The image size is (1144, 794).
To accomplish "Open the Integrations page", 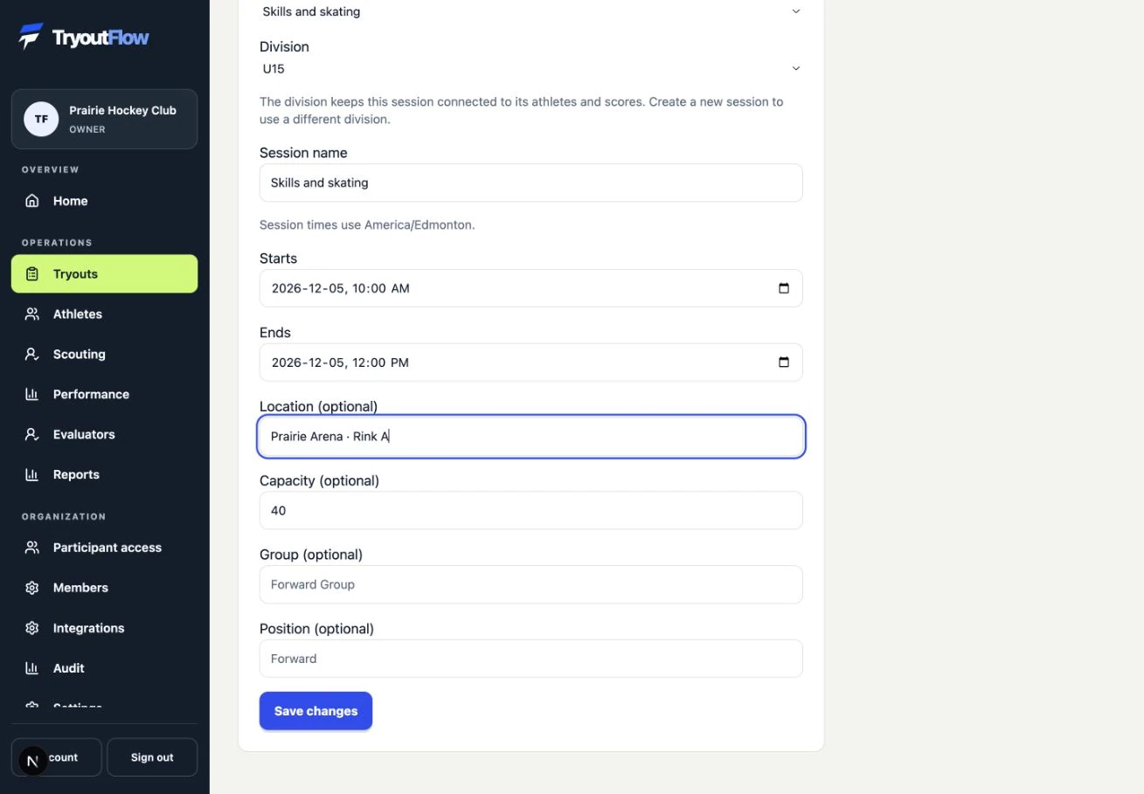I will pyautogui.click(x=104, y=628).
